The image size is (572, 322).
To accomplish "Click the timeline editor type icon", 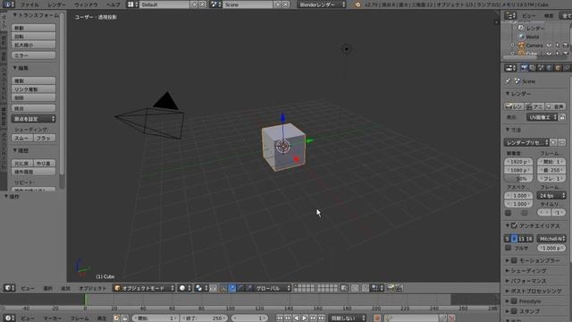I will point(9,318).
